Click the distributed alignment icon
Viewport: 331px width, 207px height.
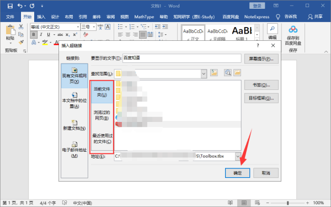(150, 35)
